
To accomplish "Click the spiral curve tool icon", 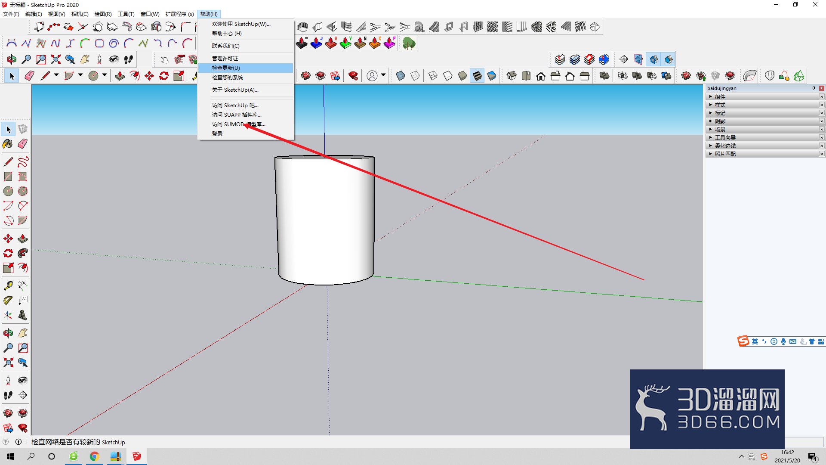I will point(114,43).
